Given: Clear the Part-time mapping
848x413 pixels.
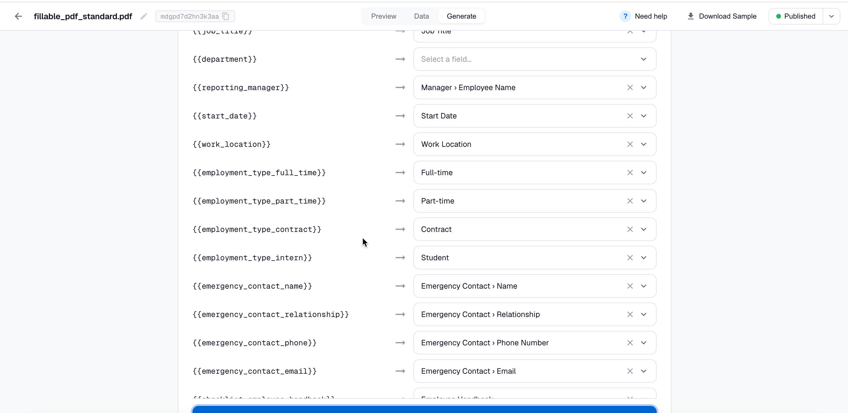Looking at the screenshot, I should (x=630, y=201).
